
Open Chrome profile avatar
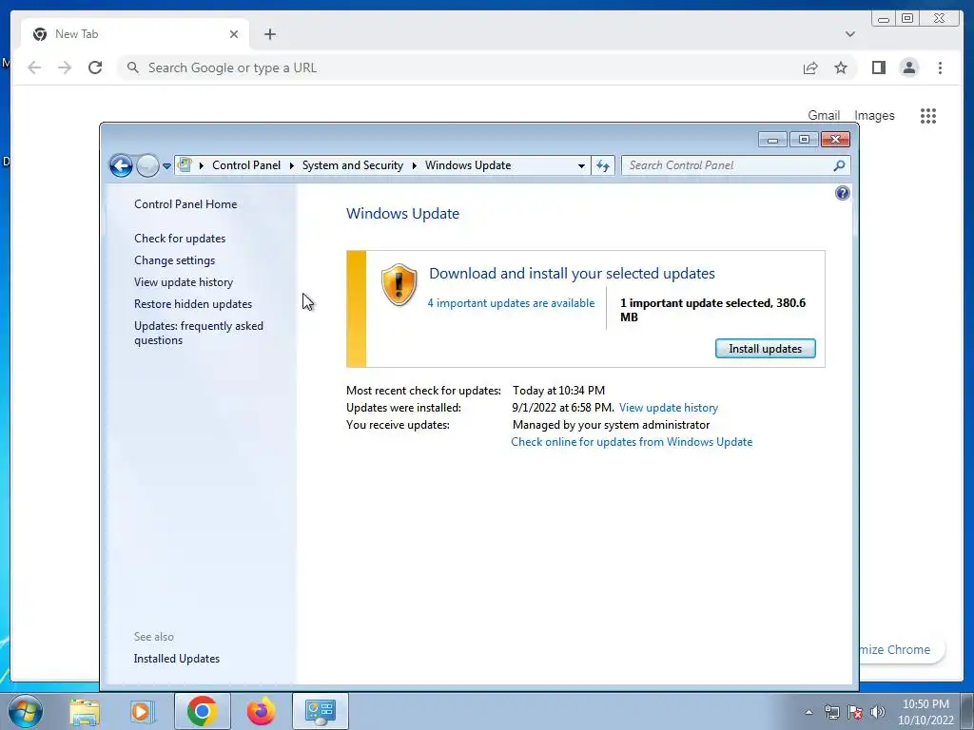point(908,67)
